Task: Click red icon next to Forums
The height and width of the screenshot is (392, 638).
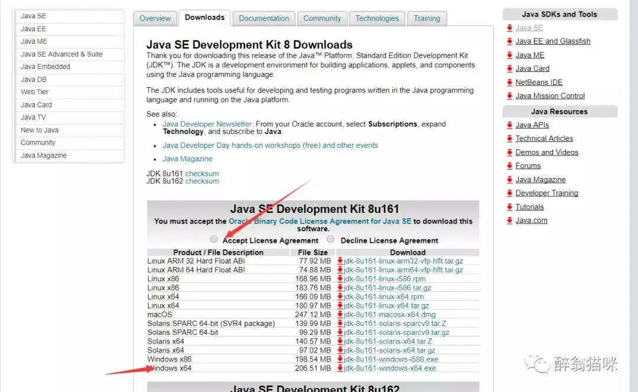Action: [509, 166]
